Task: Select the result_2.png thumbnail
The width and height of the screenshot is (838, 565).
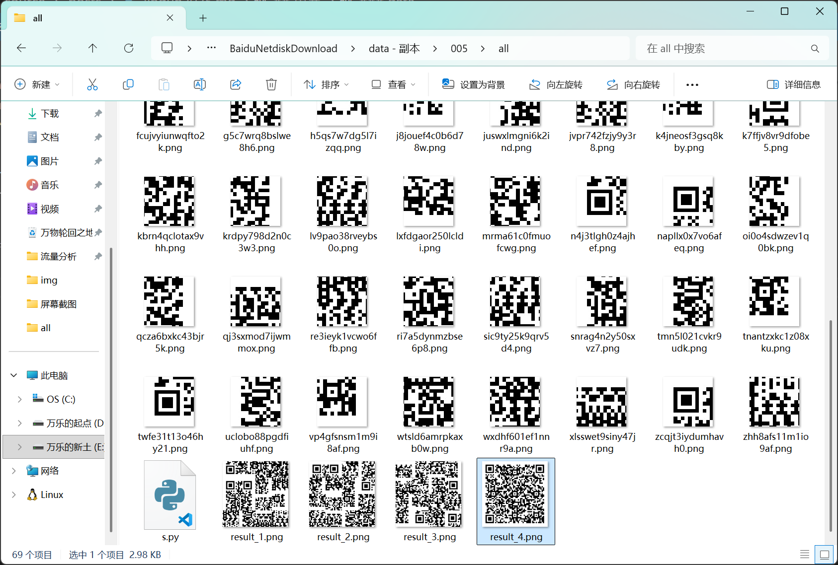Action: [x=343, y=501]
